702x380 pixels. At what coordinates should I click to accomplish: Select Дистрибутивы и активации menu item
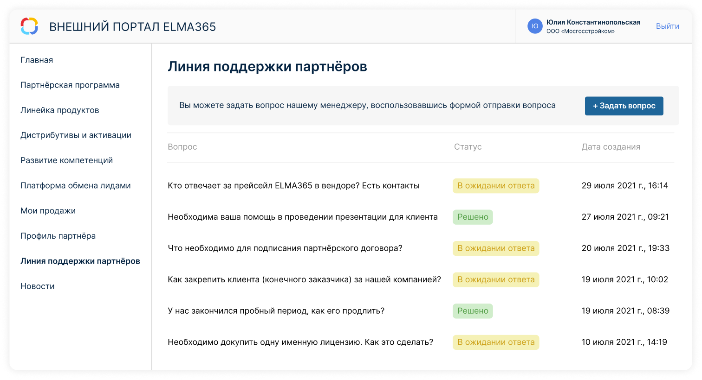76,135
